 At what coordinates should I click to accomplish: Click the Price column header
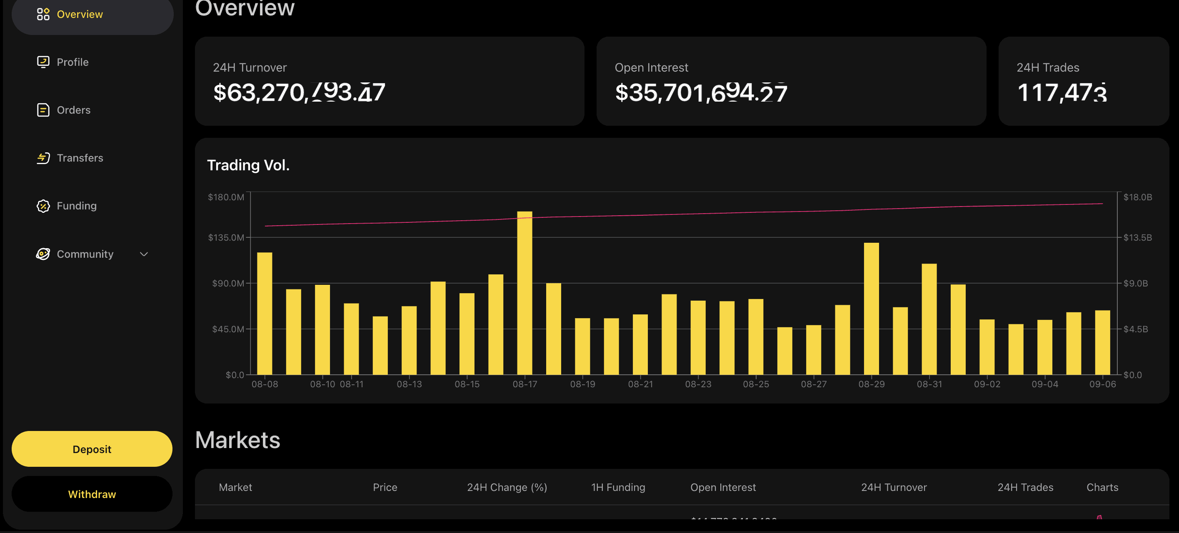385,487
